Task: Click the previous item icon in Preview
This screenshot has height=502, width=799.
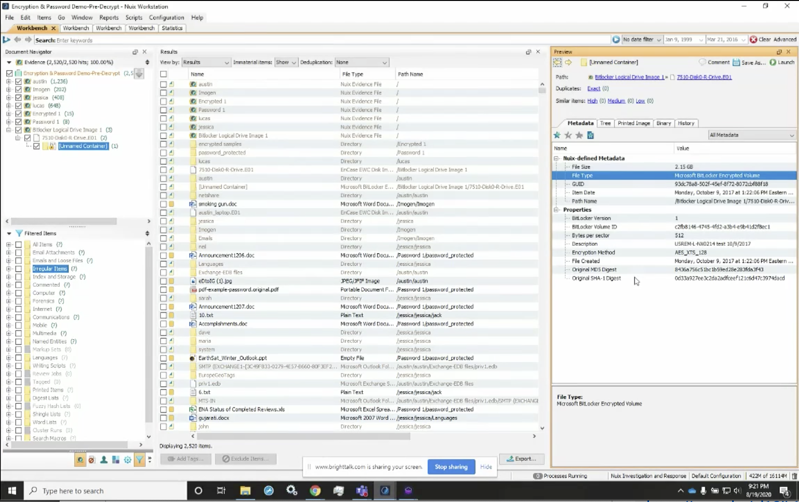Action: [x=558, y=62]
